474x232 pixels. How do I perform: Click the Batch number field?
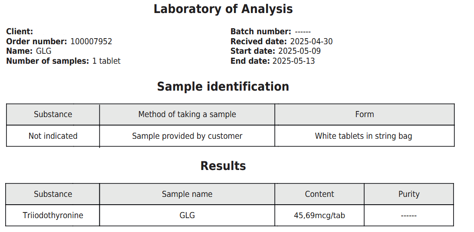point(270,31)
